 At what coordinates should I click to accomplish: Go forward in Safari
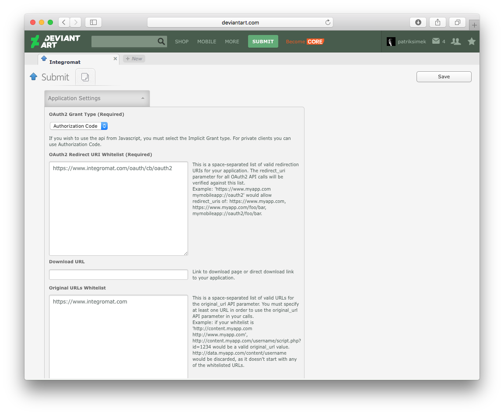click(x=76, y=22)
